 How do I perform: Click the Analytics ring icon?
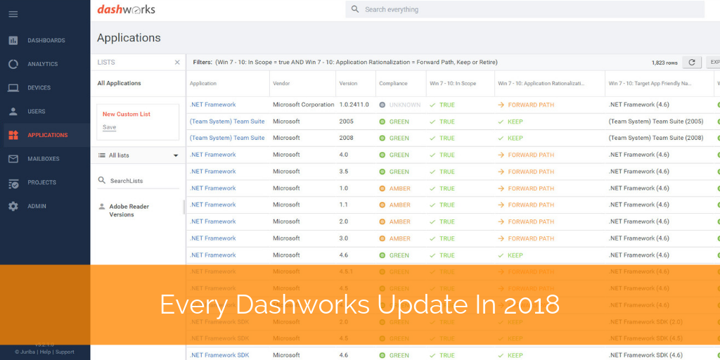coord(13,64)
